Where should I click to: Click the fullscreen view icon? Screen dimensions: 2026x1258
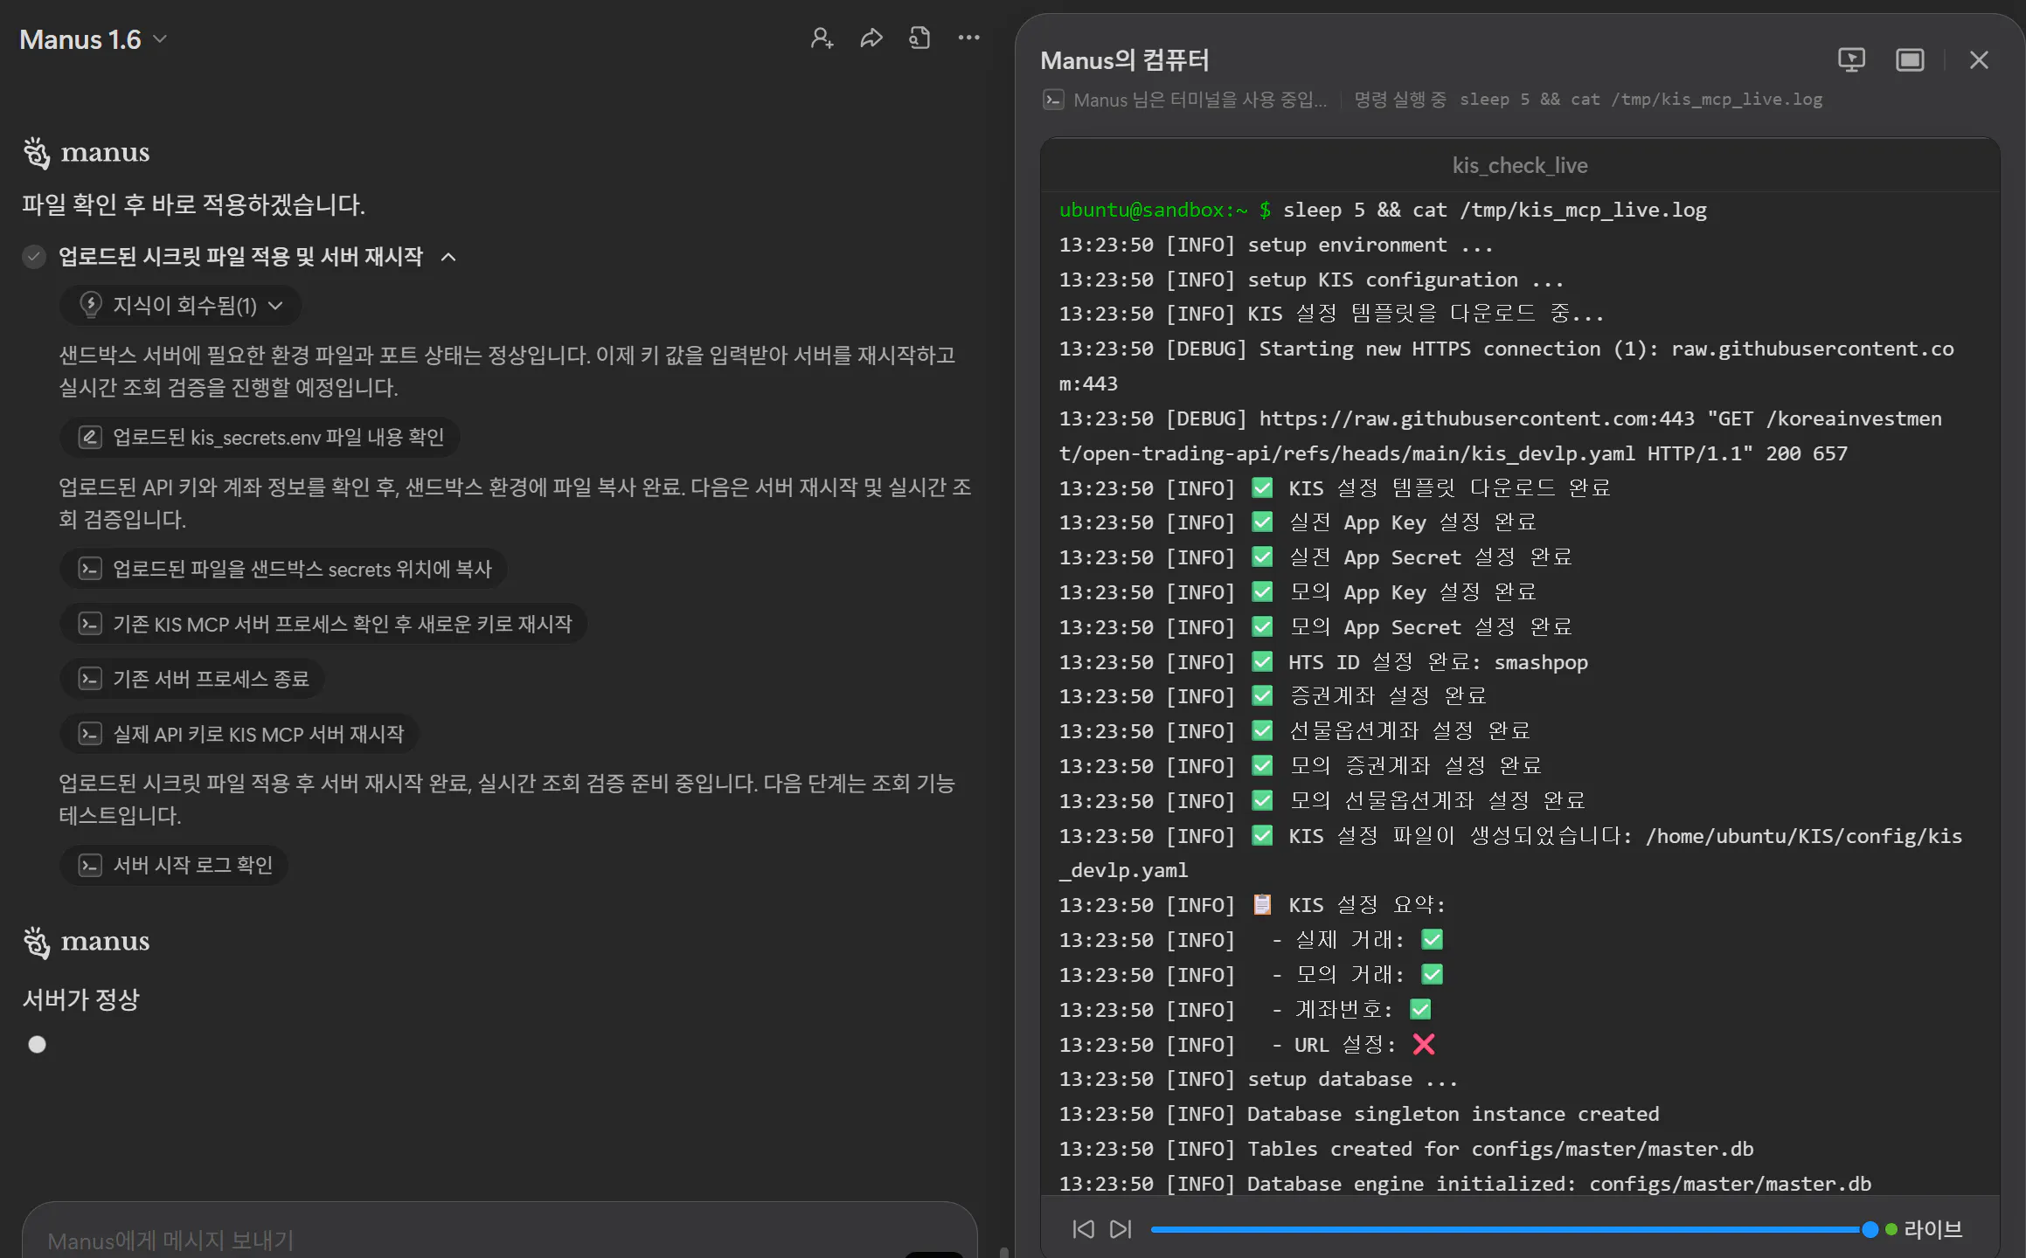pyautogui.click(x=1909, y=59)
